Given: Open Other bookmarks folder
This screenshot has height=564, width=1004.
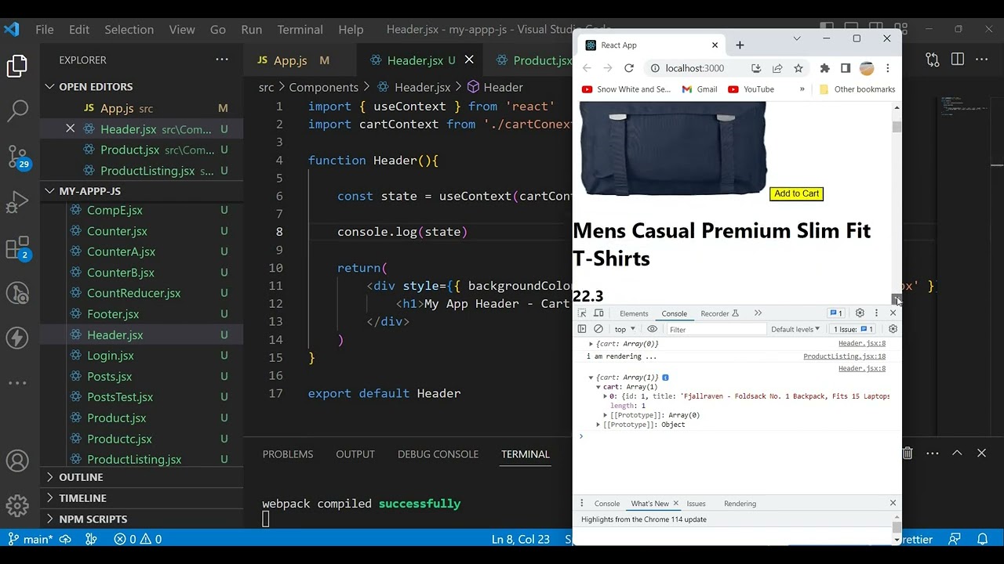Looking at the screenshot, I should click(857, 89).
